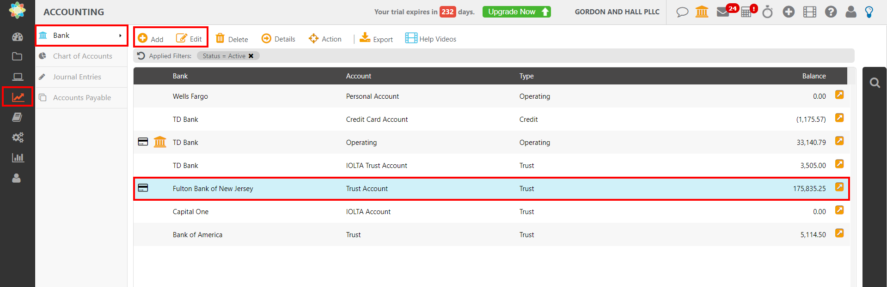
Task: Open the mail envelope with 24 notifications
Action: (723, 12)
